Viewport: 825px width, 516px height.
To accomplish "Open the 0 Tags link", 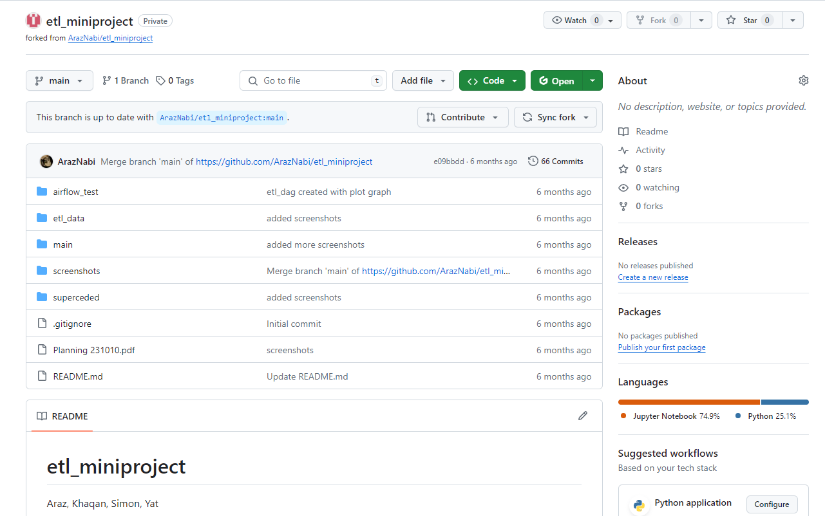I will click(175, 80).
